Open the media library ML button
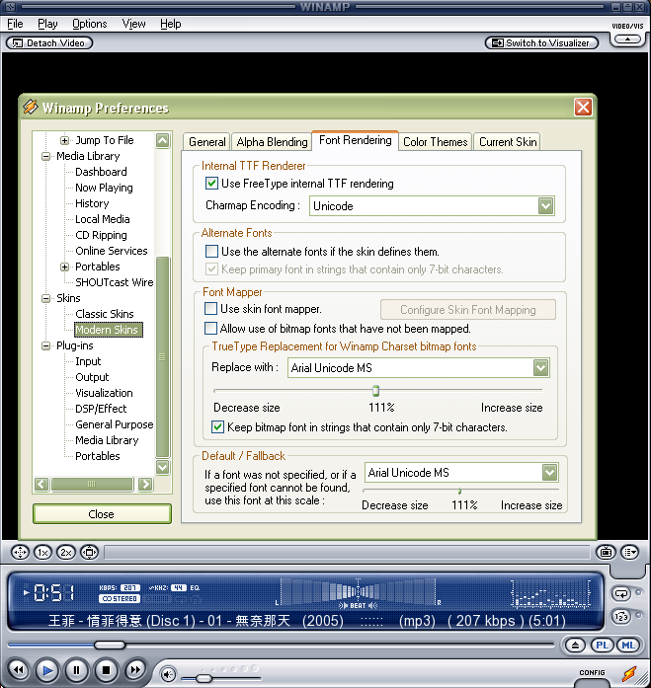 point(628,645)
